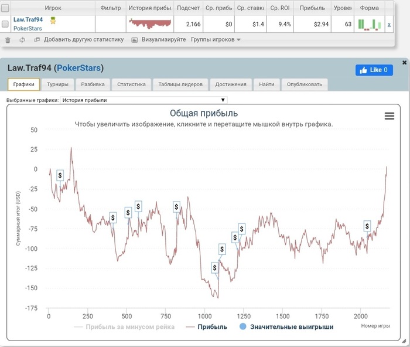Screen dimensions: 410x347
Task: Click the trash delete icon in toolbar
Action: [8, 40]
